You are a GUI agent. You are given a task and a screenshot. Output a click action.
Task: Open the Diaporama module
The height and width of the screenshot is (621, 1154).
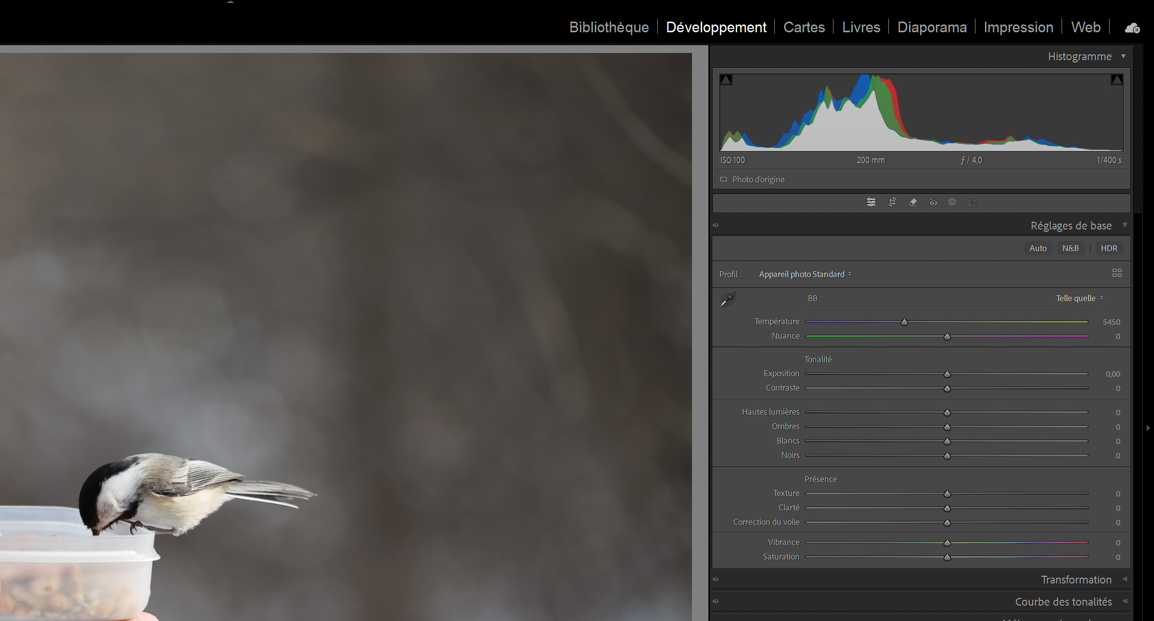tap(932, 27)
